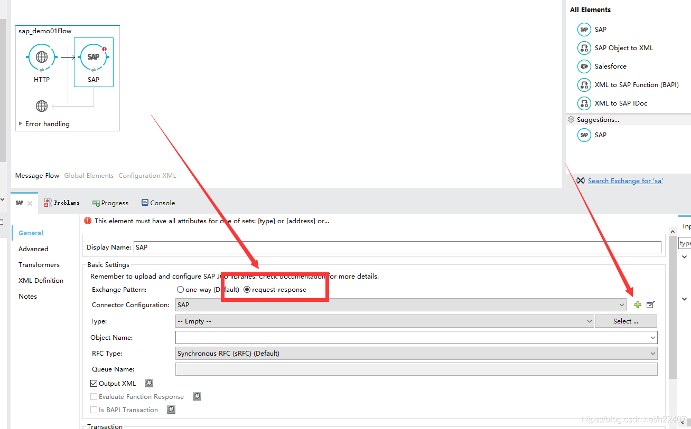Click the 'This element must have all attributes' error message
The image size is (691, 429).
tap(212, 221)
